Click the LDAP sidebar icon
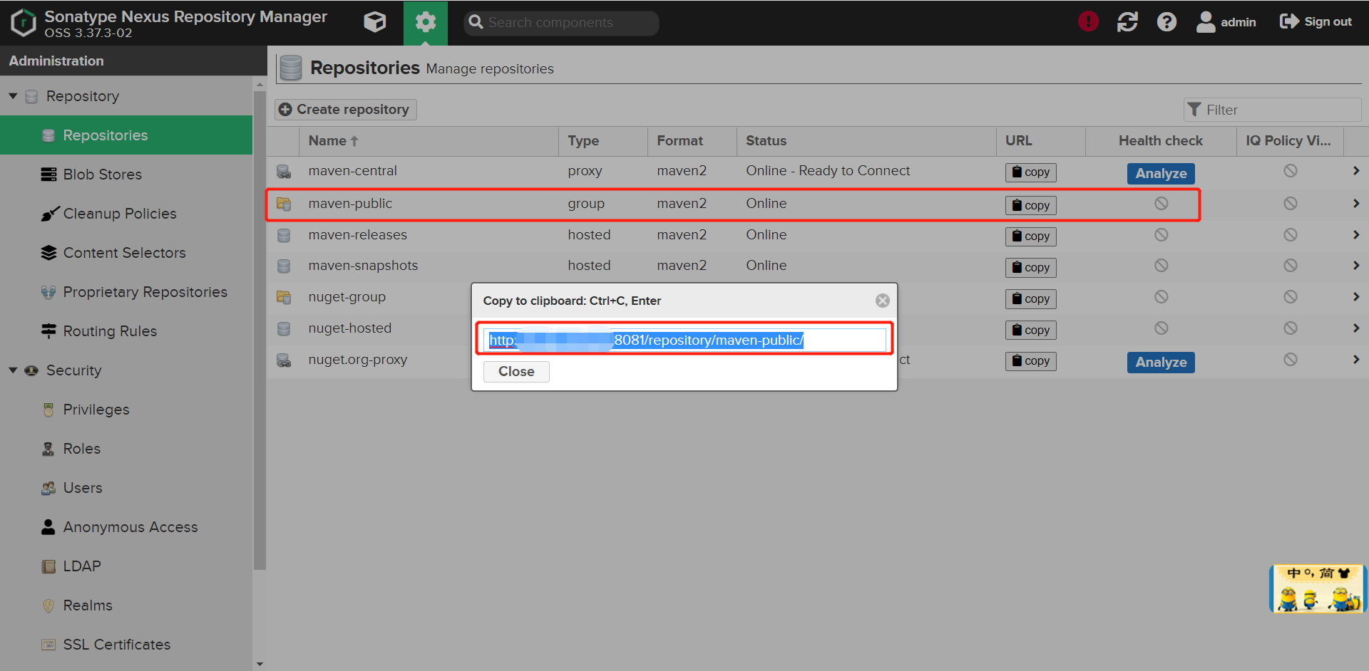This screenshot has width=1369, height=671. click(48, 566)
